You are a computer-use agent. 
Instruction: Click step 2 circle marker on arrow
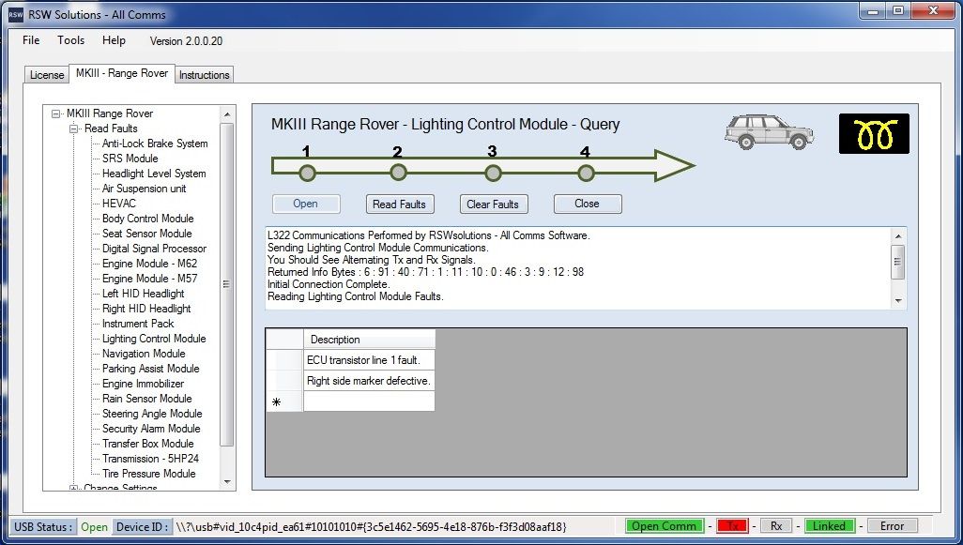[x=398, y=174]
